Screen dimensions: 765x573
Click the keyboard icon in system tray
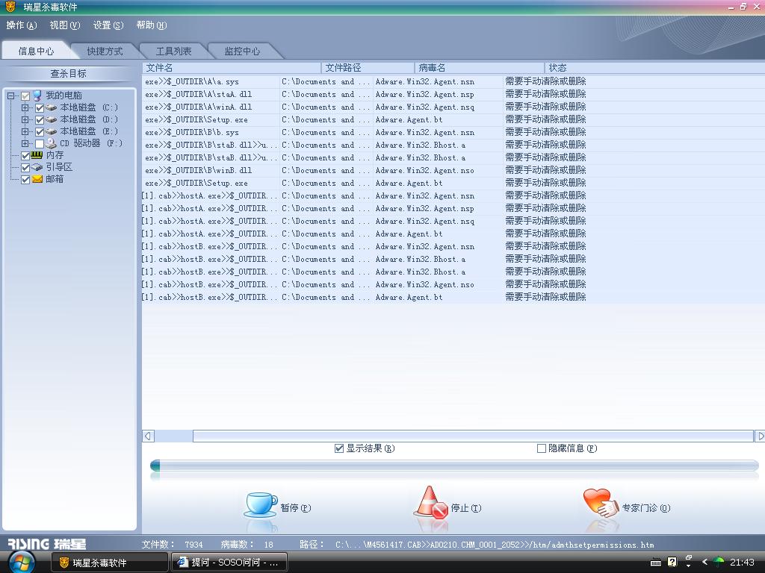(656, 563)
